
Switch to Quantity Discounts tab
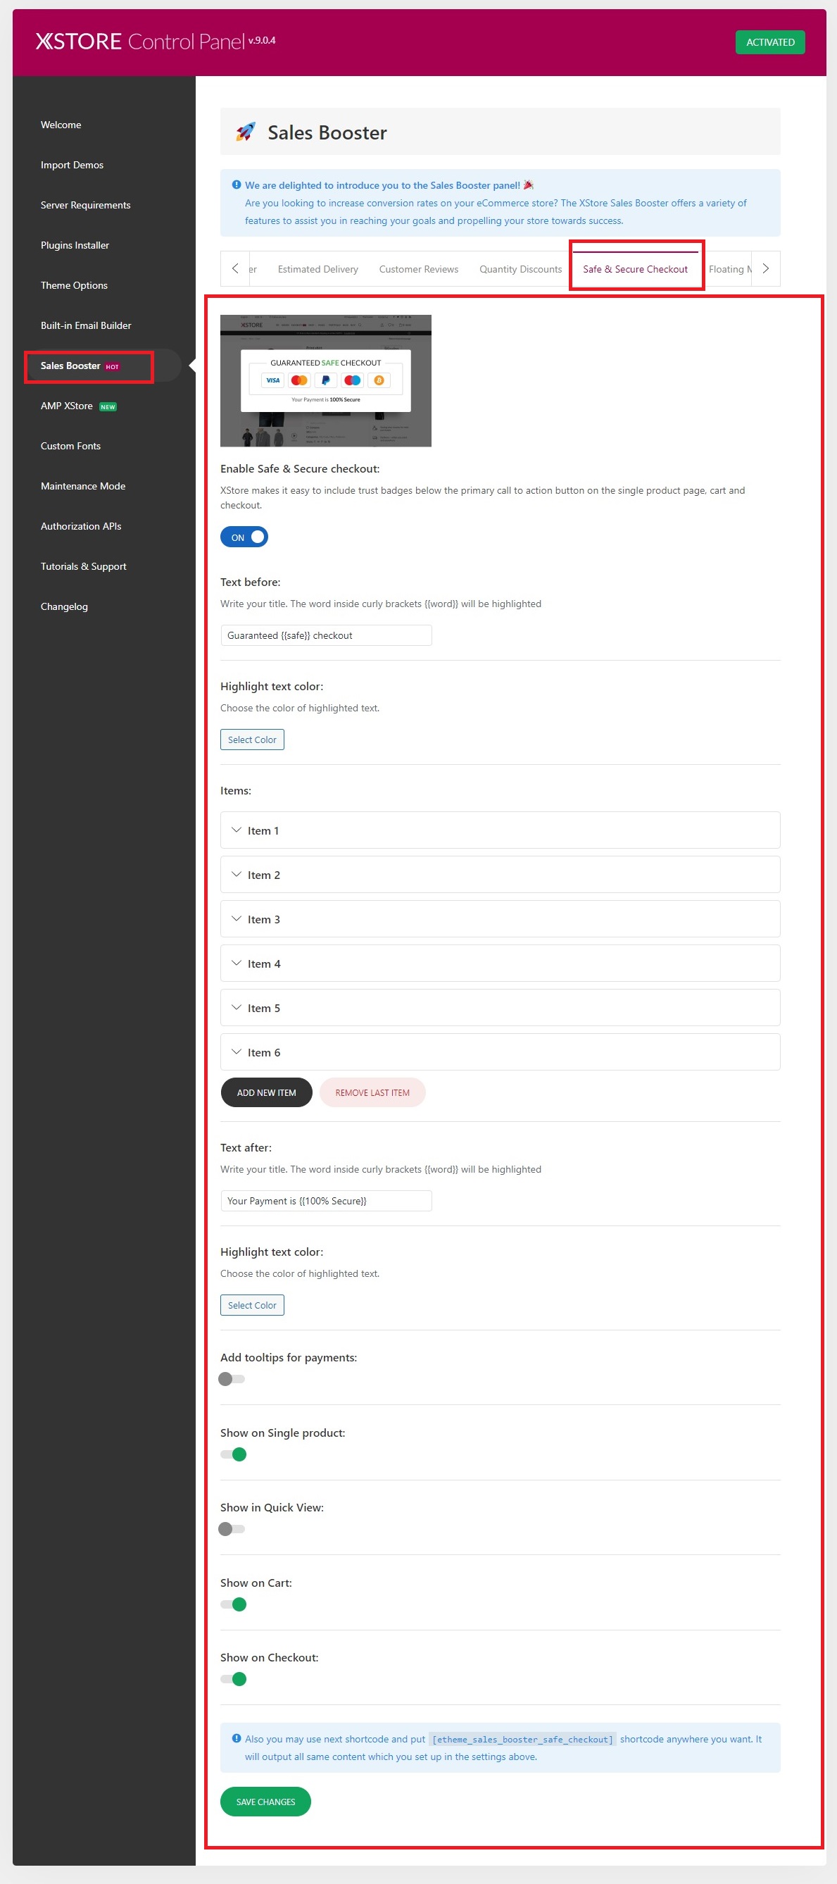(x=520, y=269)
